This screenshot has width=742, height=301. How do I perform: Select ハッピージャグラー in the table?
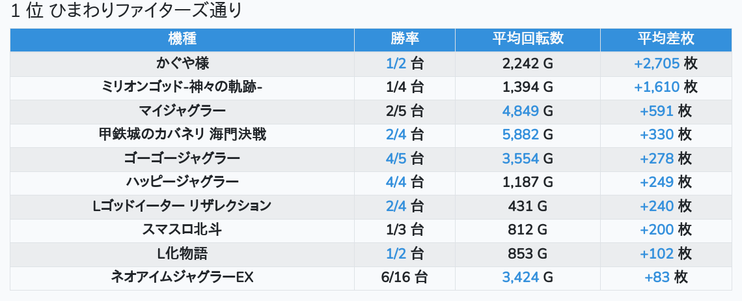pos(182,182)
